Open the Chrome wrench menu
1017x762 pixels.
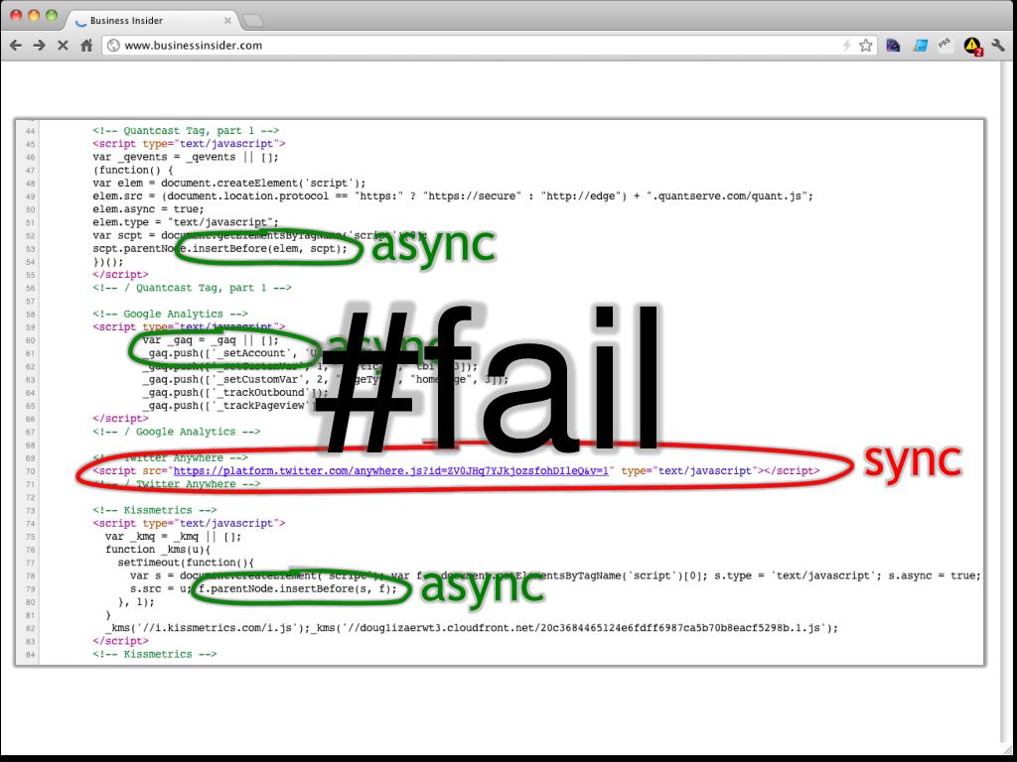coord(998,46)
